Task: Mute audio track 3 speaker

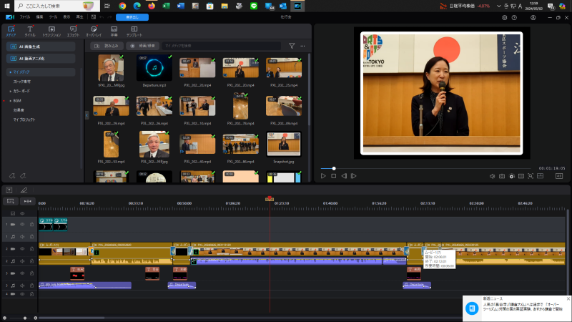Action: click(x=22, y=286)
